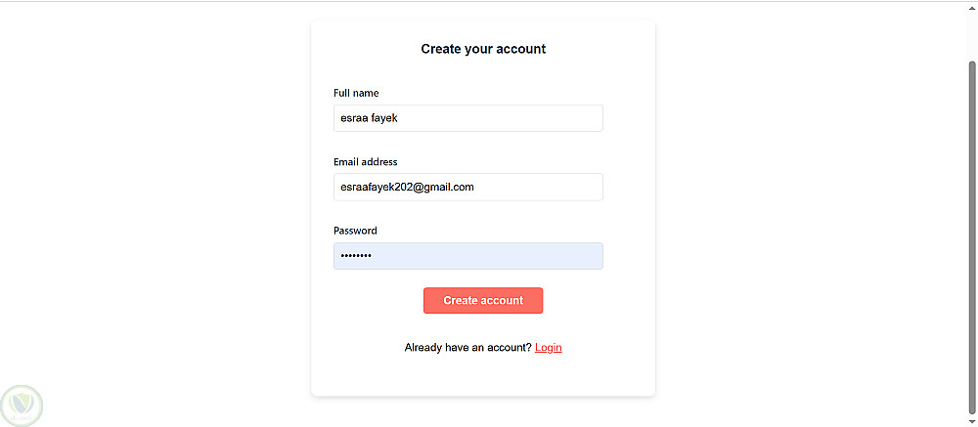This screenshot has width=978, height=427.
Task: Focus the Full name input field
Action: point(467,118)
